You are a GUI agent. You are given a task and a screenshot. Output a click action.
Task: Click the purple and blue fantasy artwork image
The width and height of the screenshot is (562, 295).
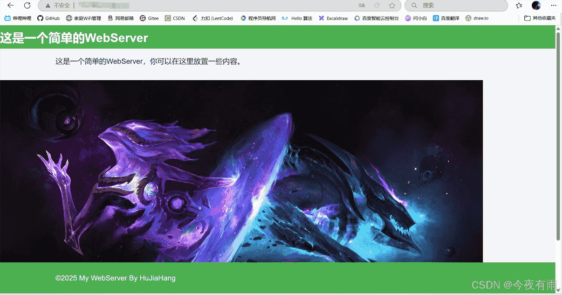tap(241, 171)
